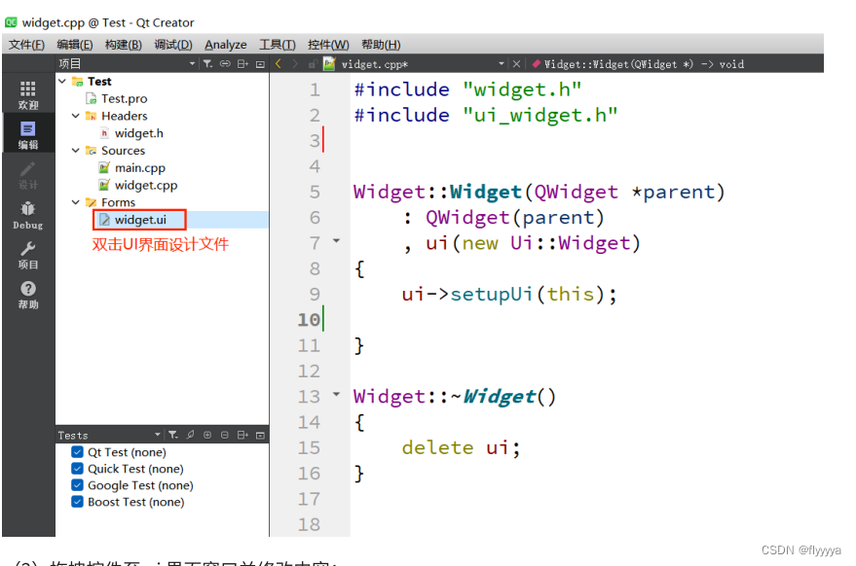The width and height of the screenshot is (856, 566).
Task: Open the Projects (项目) mode wrench icon
Action: click(28, 255)
